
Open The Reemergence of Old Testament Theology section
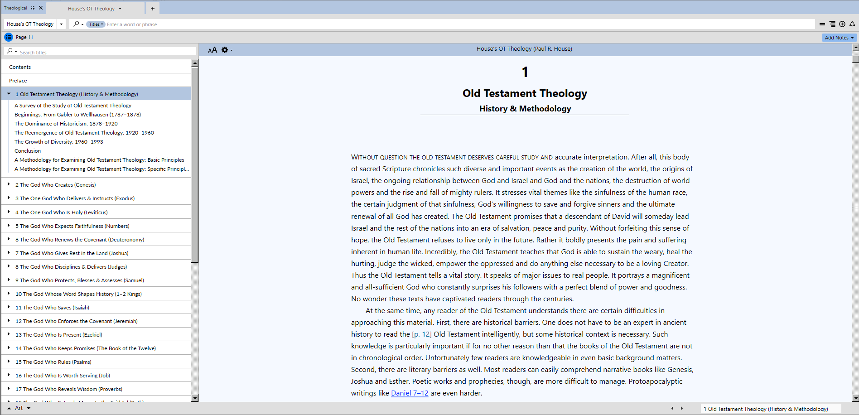click(84, 133)
